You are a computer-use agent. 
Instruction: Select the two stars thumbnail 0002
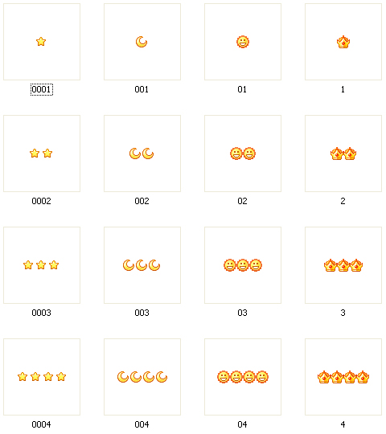click(x=42, y=154)
